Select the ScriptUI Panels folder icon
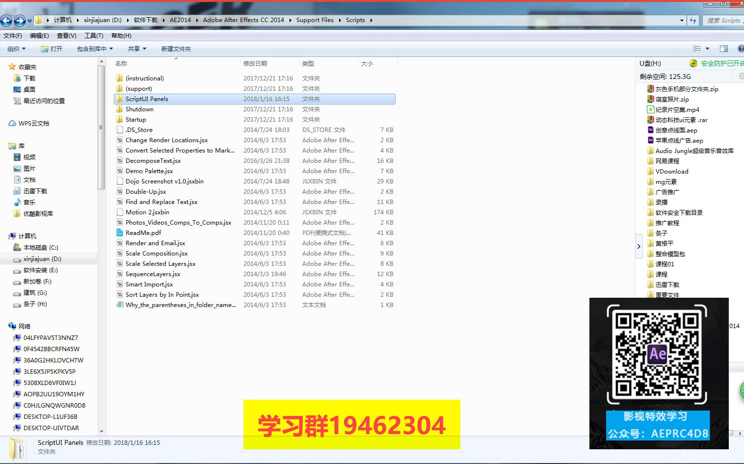Screen dimensions: 744x464 [119, 99]
